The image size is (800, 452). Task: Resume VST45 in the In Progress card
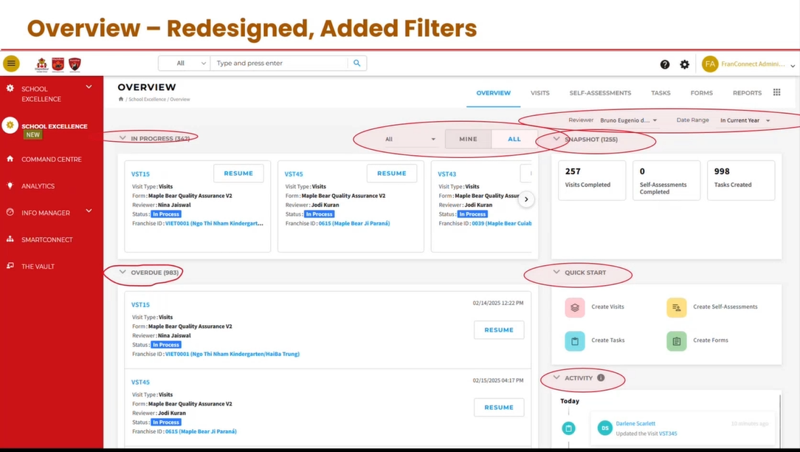392,173
